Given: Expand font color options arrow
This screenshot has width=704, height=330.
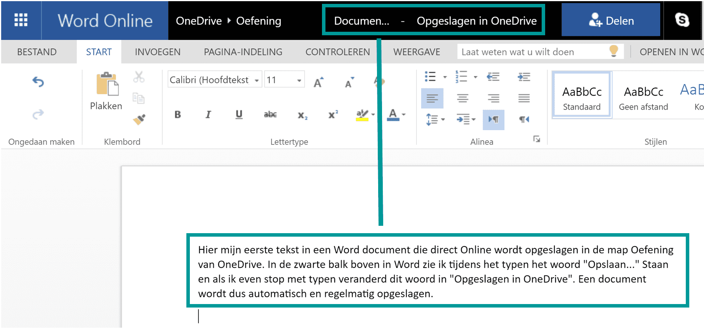Looking at the screenshot, I should click(404, 115).
